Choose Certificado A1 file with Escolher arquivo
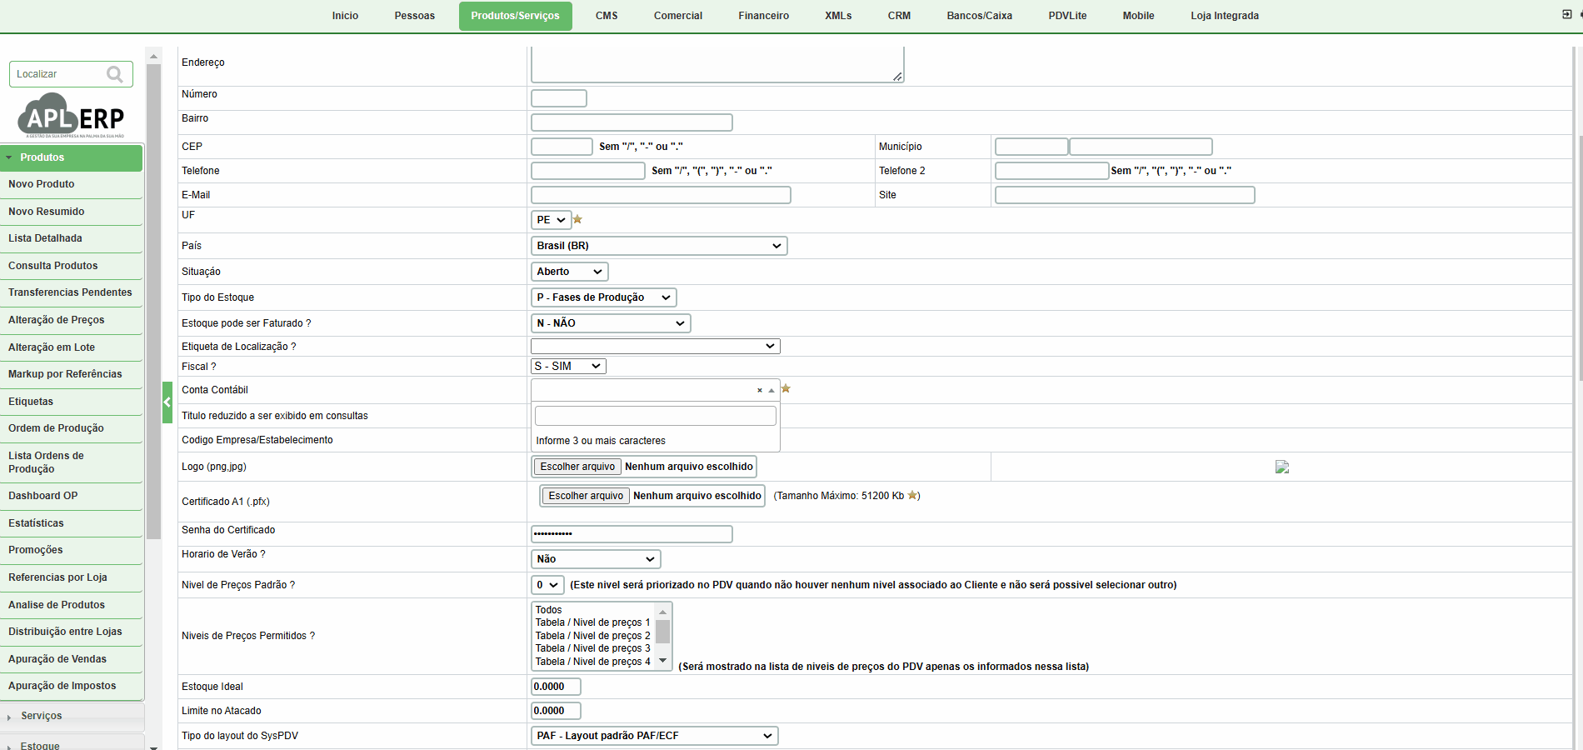The width and height of the screenshot is (1583, 750). click(x=586, y=496)
